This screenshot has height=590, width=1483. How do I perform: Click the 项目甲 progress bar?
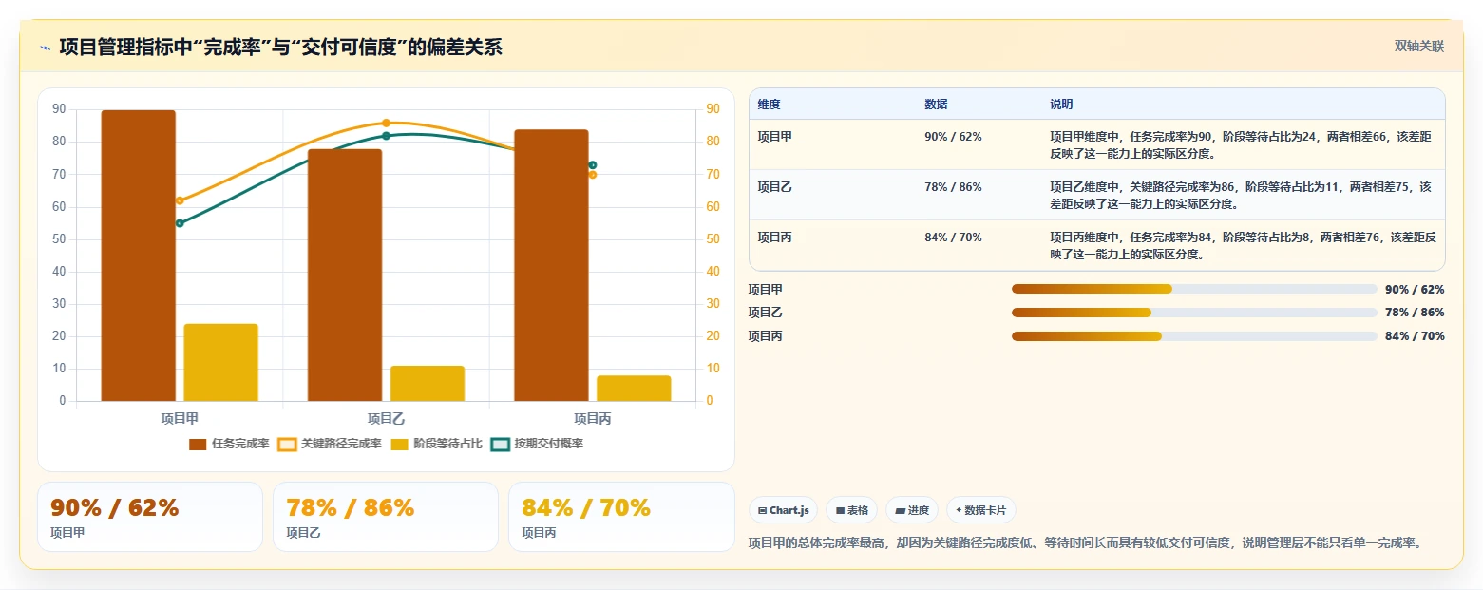tap(1194, 289)
